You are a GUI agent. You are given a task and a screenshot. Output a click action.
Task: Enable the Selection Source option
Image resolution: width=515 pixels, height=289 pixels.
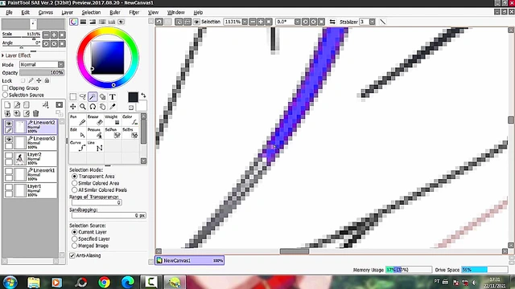[6, 95]
